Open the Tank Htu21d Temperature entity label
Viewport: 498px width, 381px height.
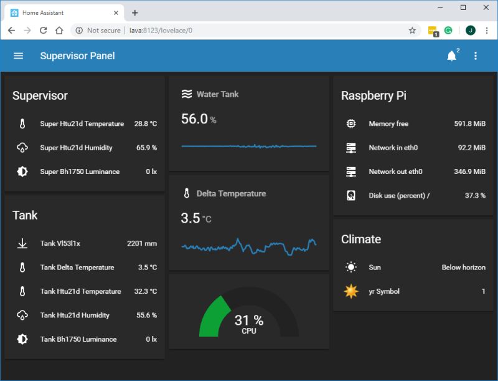tap(80, 291)
